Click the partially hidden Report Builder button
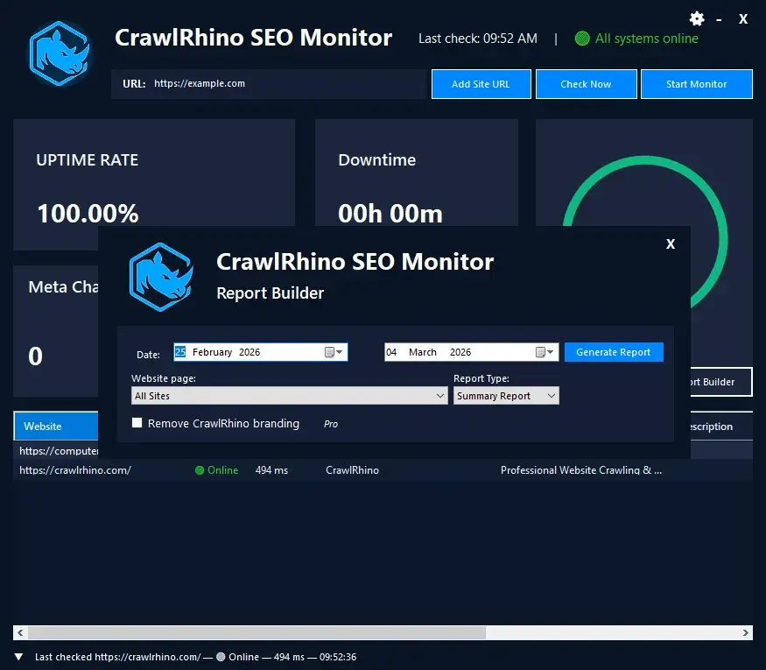The height and width of the screenshot is (670, 766). coord(721,382)
